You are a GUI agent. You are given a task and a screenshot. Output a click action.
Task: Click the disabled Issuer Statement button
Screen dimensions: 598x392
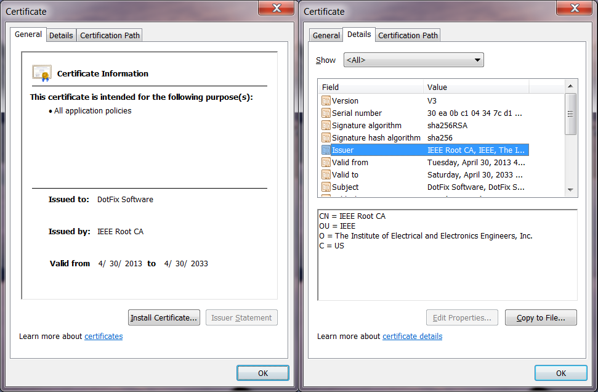coord(241,317)
